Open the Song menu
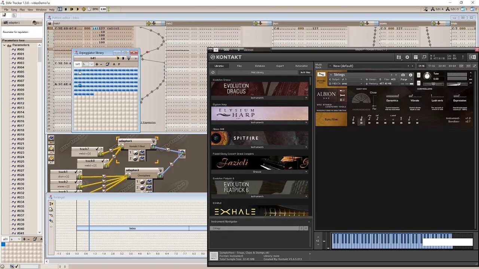The height and width of the screenshot is (269, 479). point(14,10)
